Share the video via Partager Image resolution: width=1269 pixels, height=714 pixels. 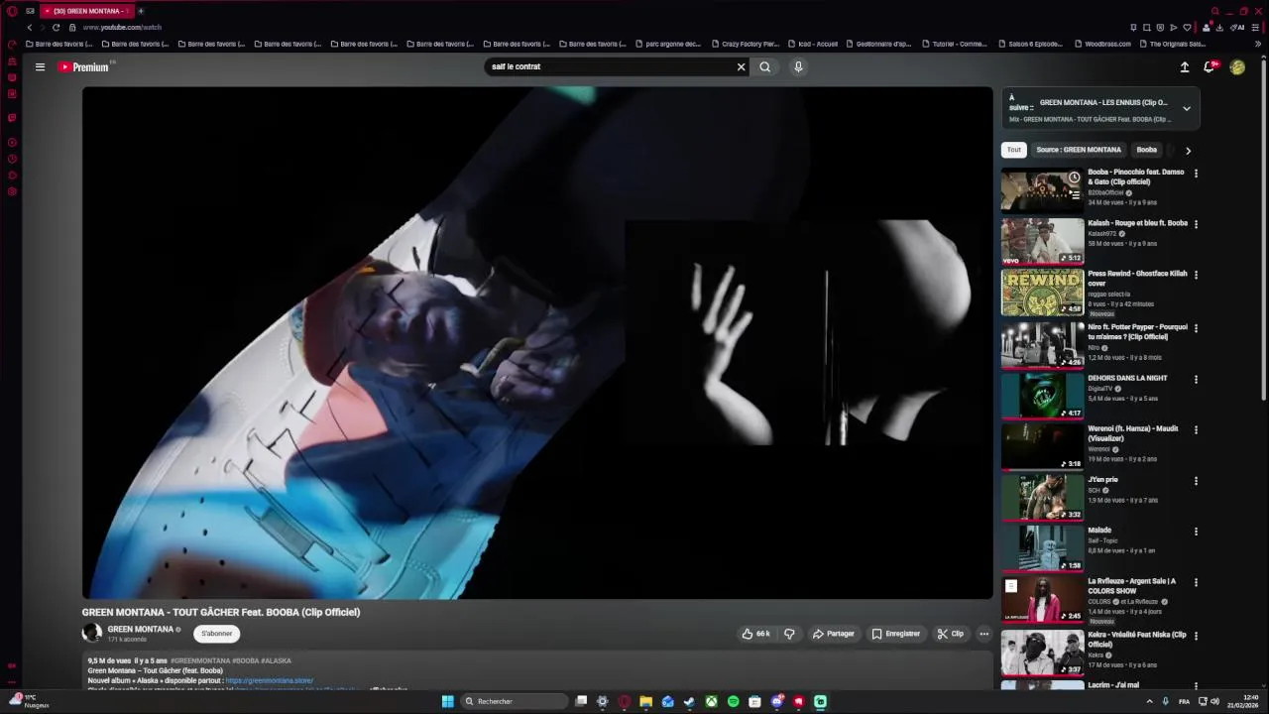click(833, 634)
